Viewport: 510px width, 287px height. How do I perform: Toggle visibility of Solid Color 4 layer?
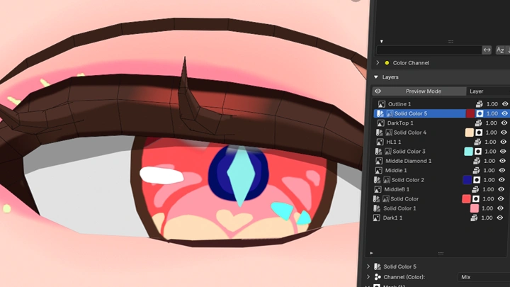(504, 133)
